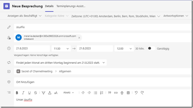
Task: Click the redo icon
Action: 142,93
